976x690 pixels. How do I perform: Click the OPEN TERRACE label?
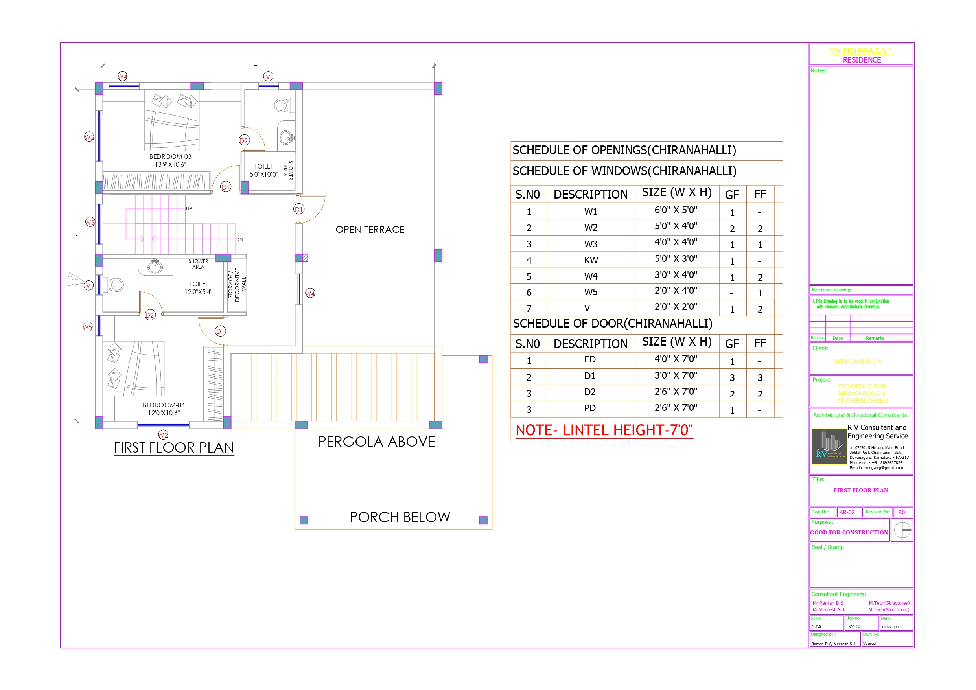[x=370, y=230]
